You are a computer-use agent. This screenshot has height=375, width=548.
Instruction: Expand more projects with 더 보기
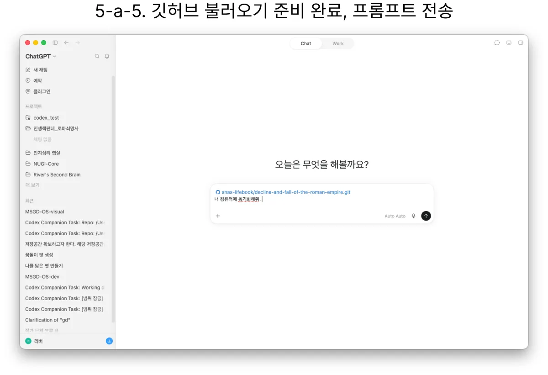[x=32, y=185]
